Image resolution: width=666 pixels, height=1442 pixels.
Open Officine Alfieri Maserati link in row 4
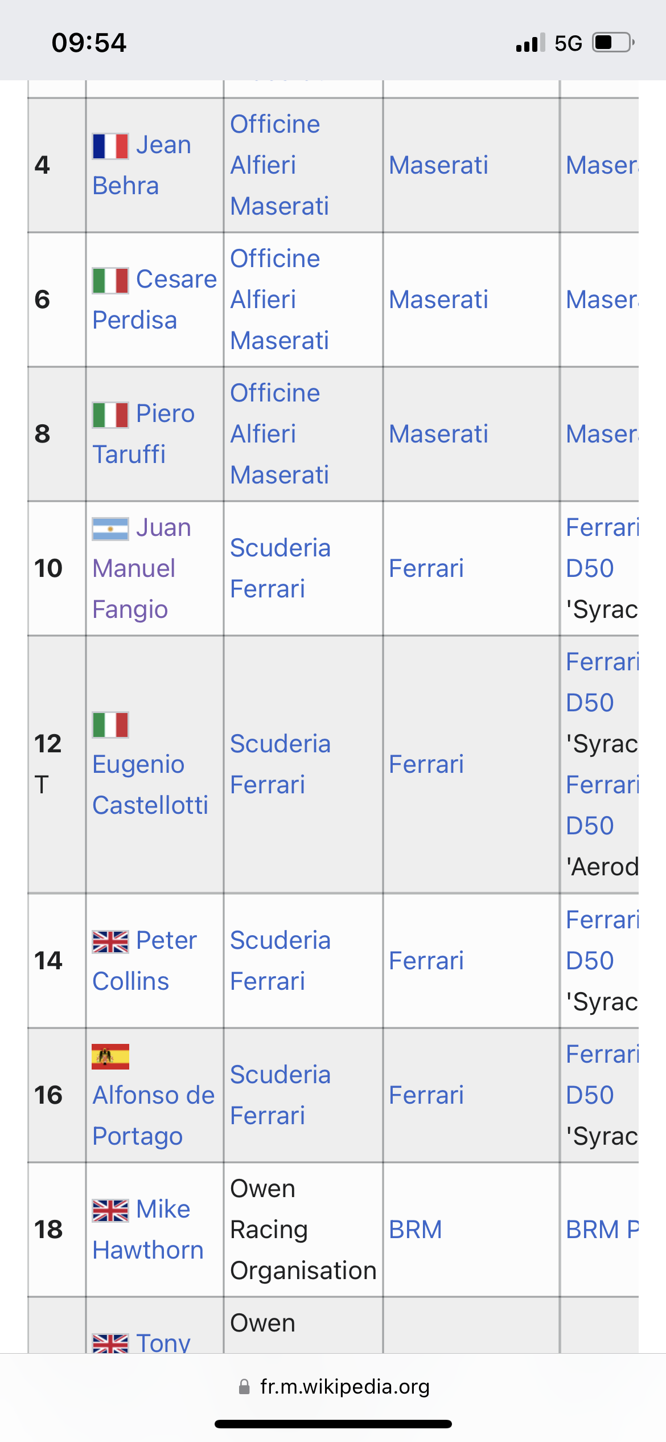coord(279,165)
